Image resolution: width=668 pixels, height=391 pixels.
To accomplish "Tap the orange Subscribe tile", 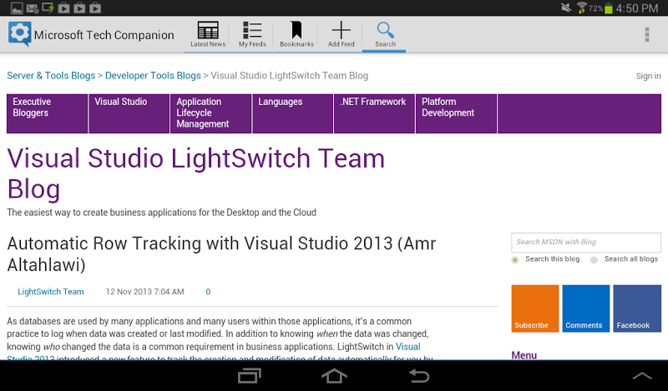I will click(534, 309).
